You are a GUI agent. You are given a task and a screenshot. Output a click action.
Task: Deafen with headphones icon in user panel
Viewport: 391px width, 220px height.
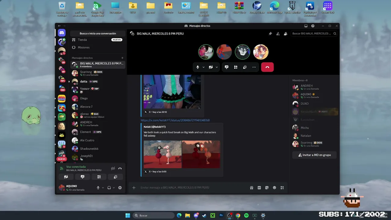point(109,188)
